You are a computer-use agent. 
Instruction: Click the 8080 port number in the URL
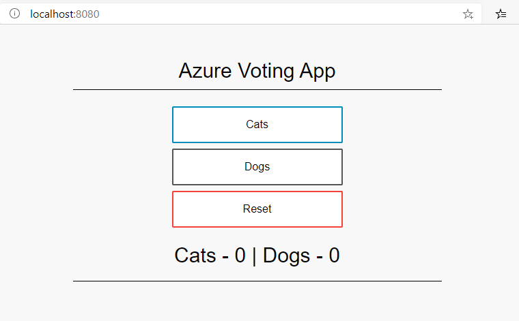[x=88, y=14]
